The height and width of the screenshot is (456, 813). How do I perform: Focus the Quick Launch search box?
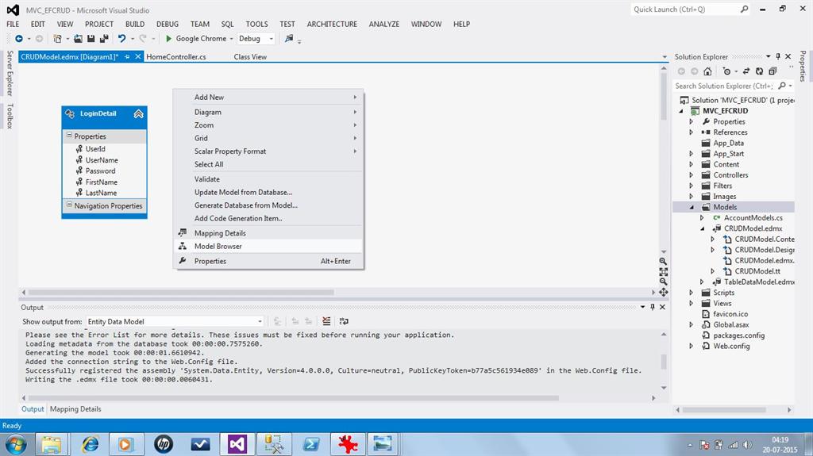(690, 10)
